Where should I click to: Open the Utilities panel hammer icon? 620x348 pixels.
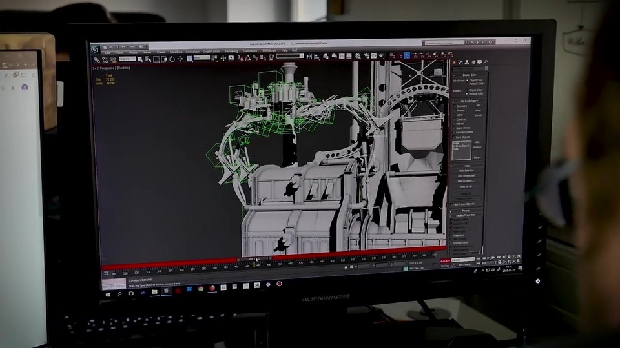486,62
